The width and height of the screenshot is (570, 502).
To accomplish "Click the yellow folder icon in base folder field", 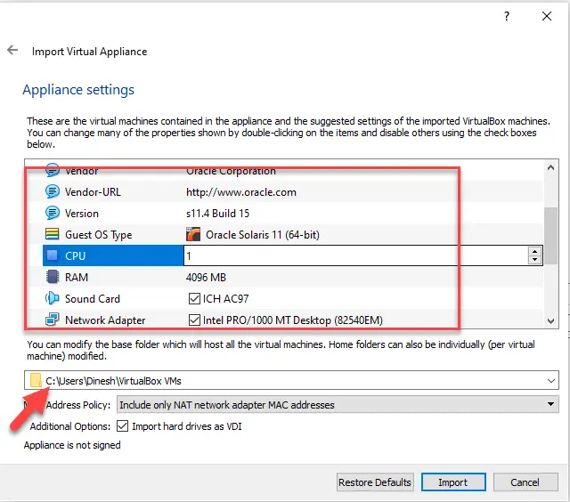I will pos(36,380).
